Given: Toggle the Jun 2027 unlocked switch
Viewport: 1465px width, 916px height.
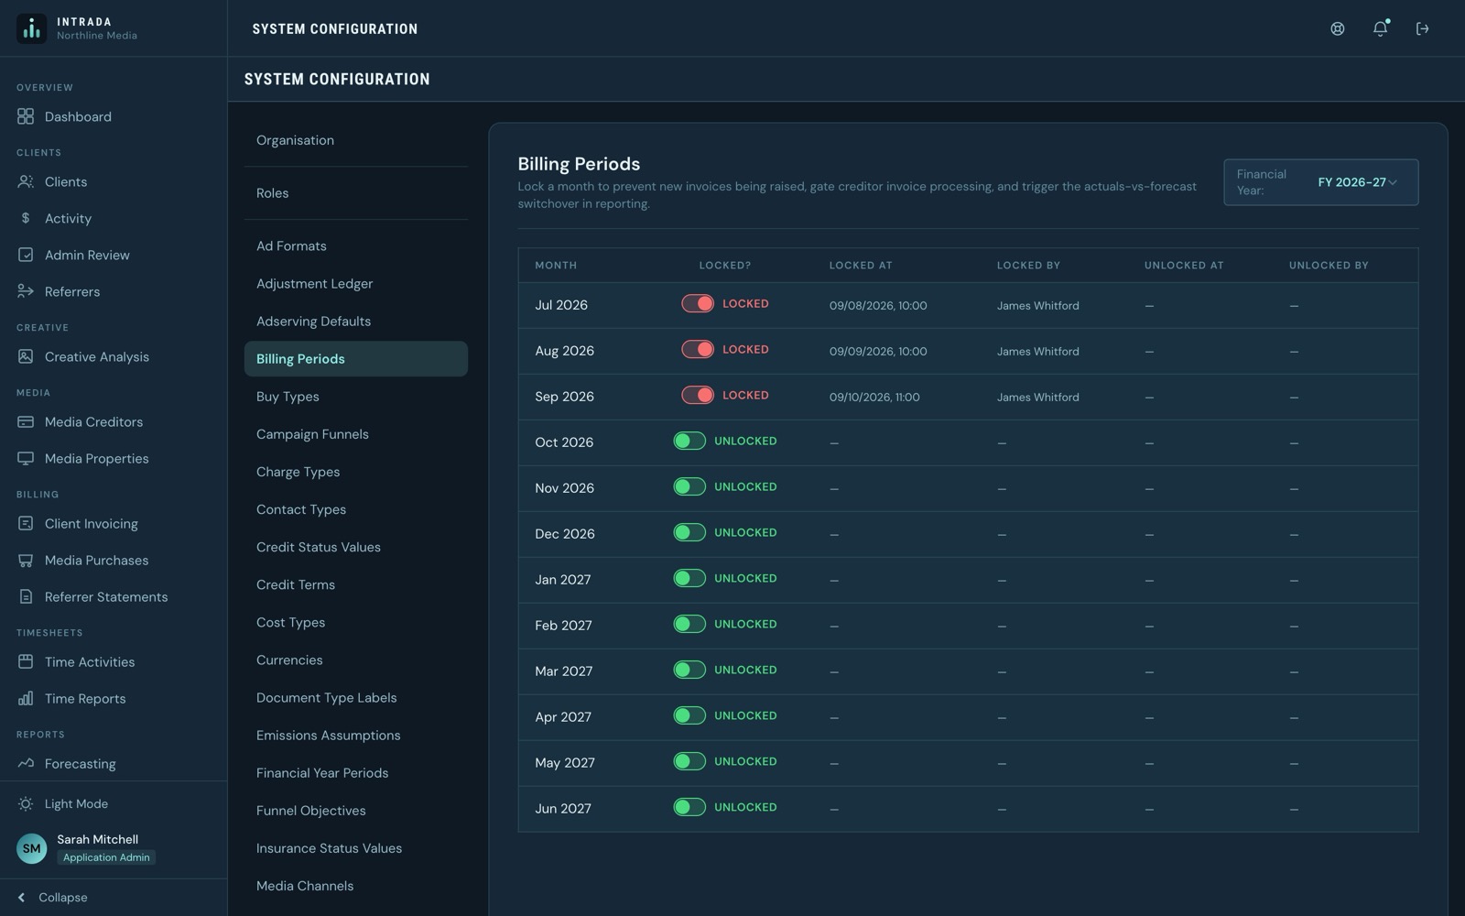Looking at the screenshot, I should click(689, 807).
